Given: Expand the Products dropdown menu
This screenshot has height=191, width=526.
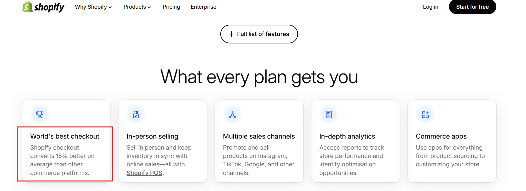Looking at the screenshot, I should pos(137,7).
